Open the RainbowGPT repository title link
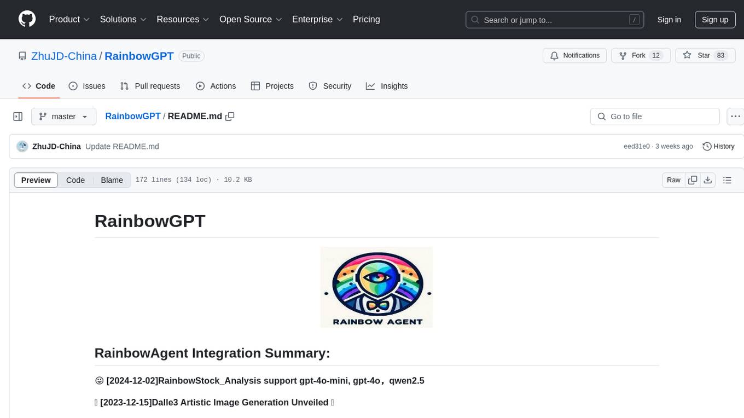The width and height of the screenshot is (744, 418). (139, 56)
